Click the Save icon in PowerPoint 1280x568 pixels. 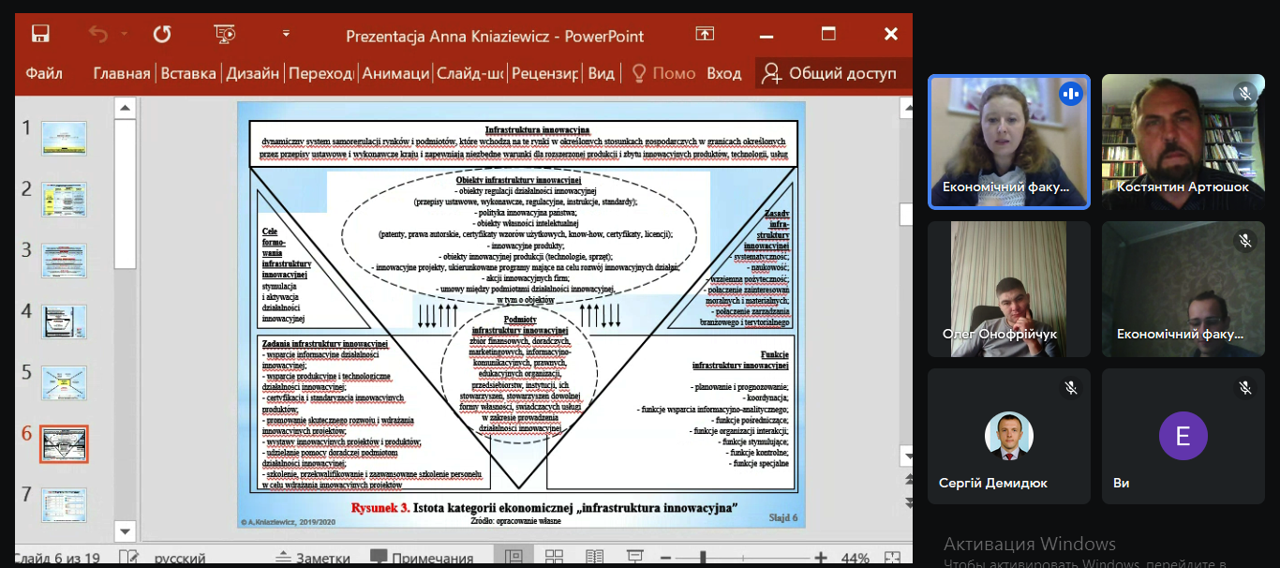point(40,35)
